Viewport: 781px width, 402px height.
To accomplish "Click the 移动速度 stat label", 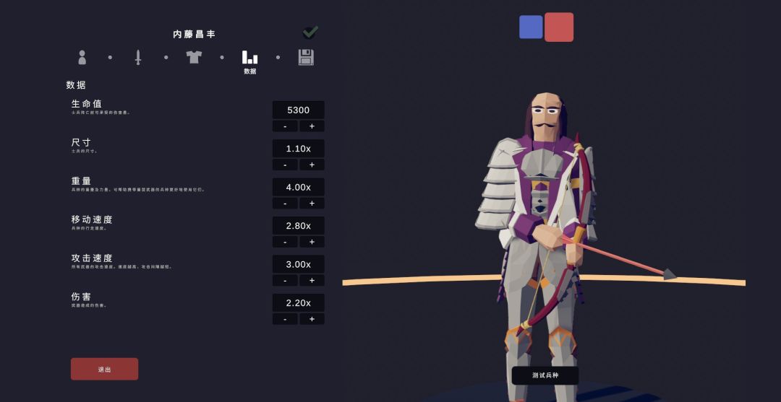I will tap(92, 219).
